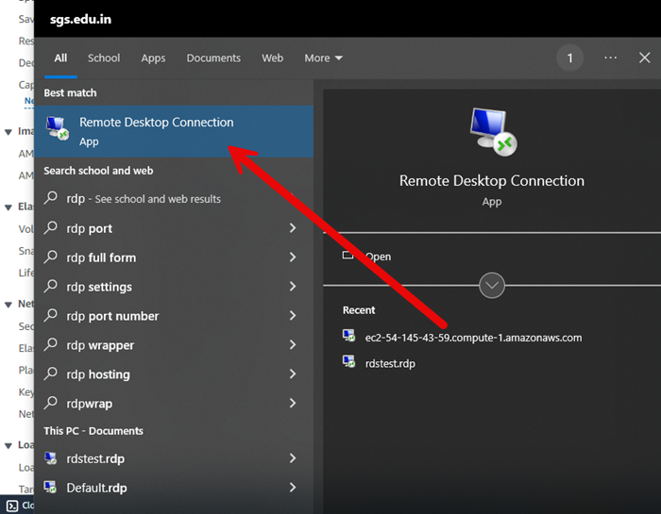
Task: Collapse the 'Ima' section arrow in background sidebar
Action: pos(8,132)
